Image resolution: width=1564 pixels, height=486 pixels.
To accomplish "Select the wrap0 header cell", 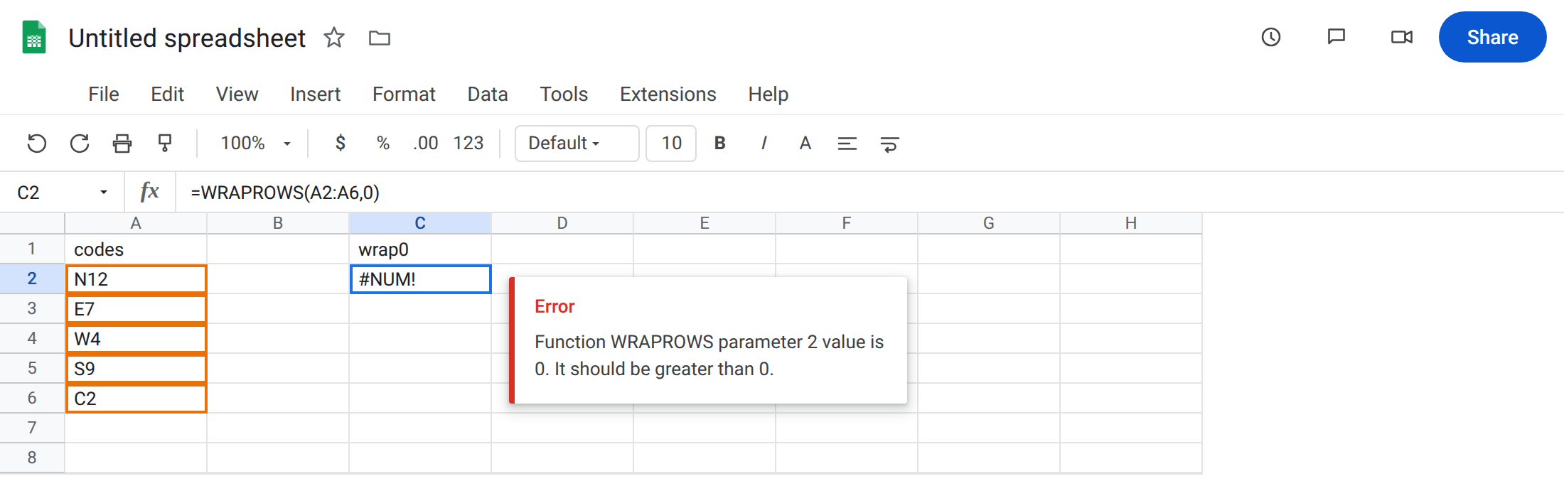I will (x=420, y=249).
